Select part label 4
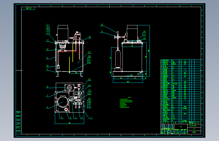 [70, 118]
